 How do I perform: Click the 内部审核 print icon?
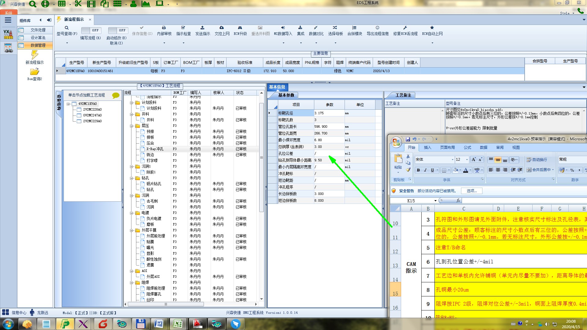tap(164, 28)
